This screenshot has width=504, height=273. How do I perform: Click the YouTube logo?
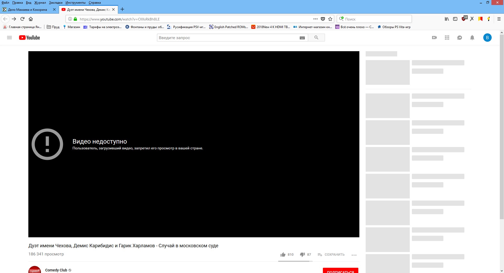click(29, 38)
